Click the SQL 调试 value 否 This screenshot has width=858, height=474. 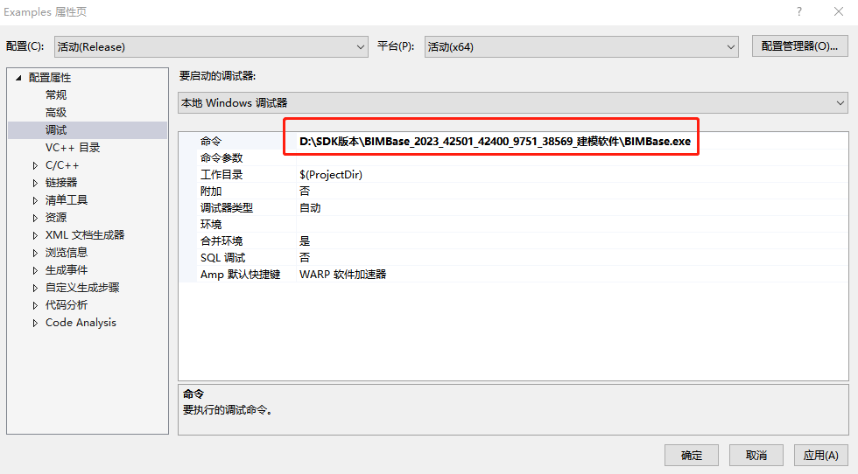(305, 257)
